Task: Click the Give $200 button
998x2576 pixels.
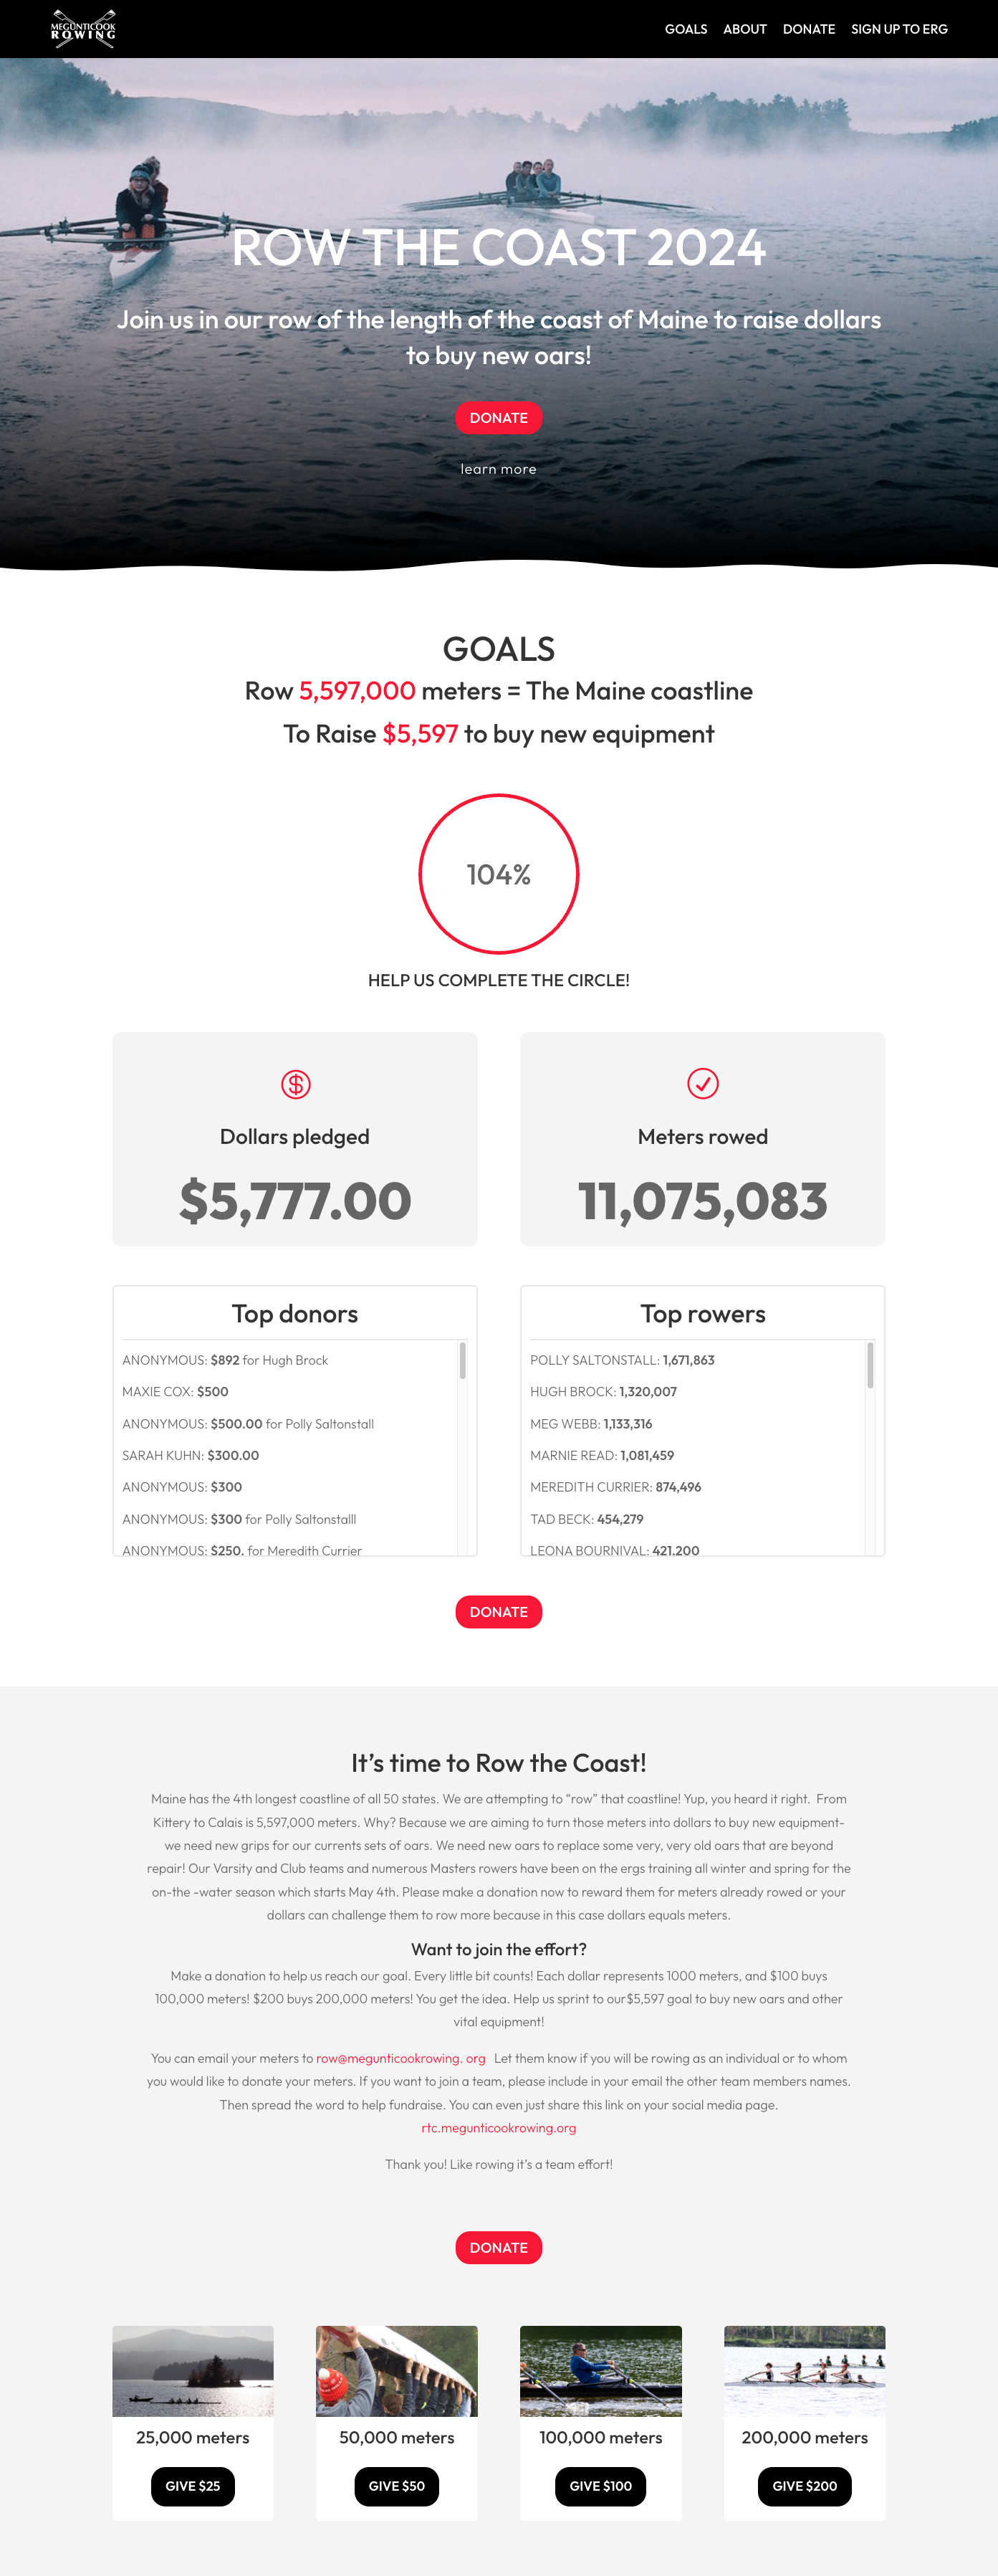Action: pyautogui.click(x=804, y=2486)
